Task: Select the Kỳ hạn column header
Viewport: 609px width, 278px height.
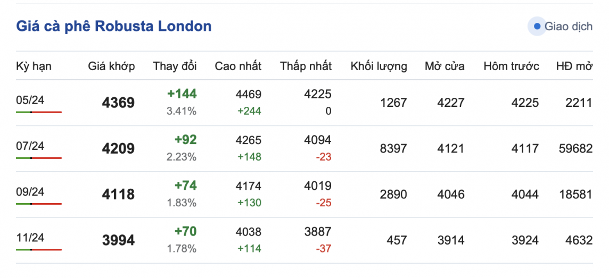Action: coord(34,66)
